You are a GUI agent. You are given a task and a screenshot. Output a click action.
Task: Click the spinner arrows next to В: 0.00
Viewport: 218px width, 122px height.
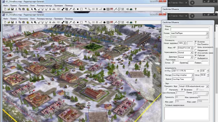(x=208, y=71)
